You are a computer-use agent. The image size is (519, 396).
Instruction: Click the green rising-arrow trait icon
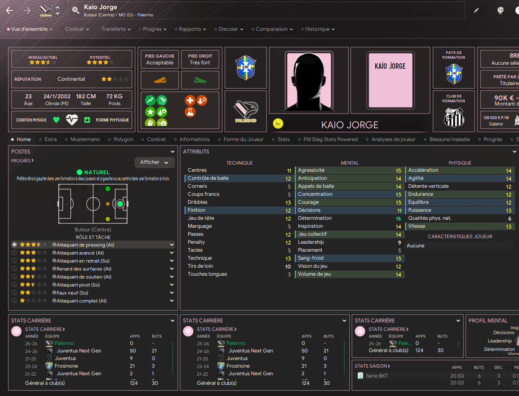150,100
